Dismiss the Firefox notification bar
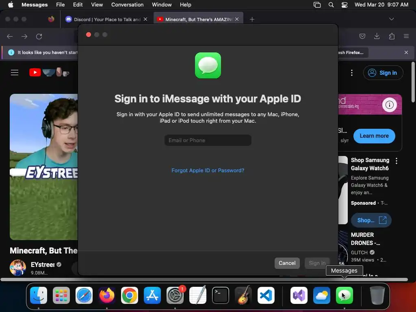The height and width of the screenshot is (312, 416). (x=406, y=52)
